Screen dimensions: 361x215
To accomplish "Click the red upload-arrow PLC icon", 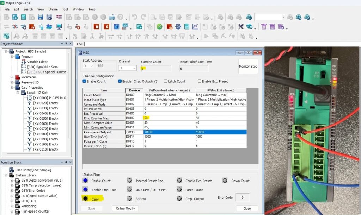I will click(x=32, y=27).
